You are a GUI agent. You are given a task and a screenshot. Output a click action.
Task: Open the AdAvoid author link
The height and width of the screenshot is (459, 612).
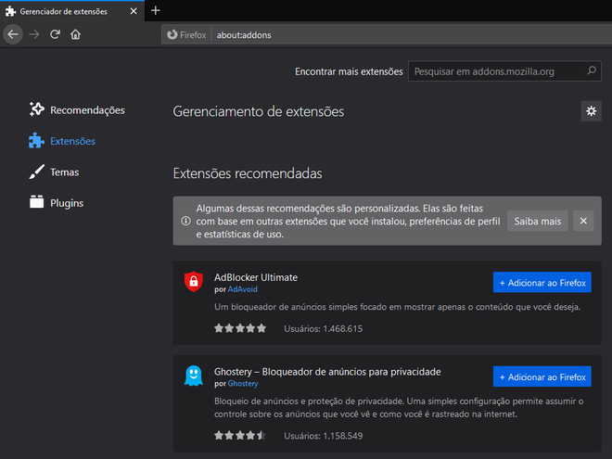coord(242,289)
